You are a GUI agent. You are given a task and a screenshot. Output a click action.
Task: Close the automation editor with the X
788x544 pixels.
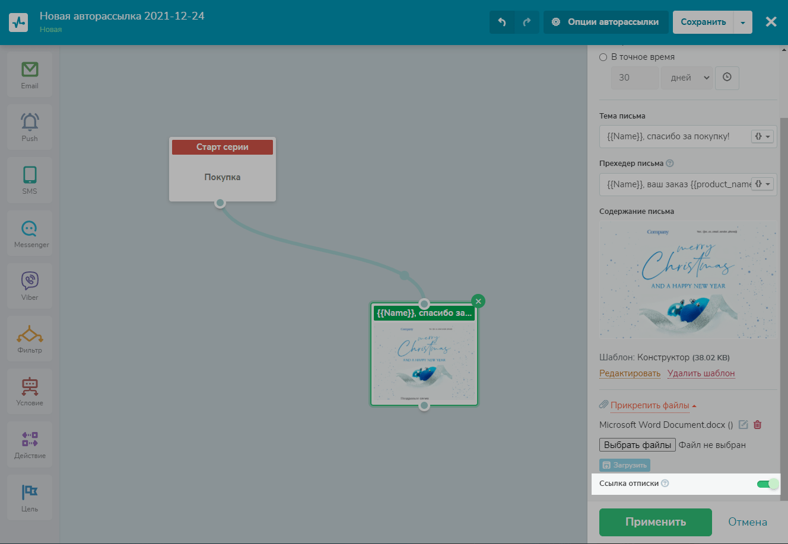coord(771,22)
